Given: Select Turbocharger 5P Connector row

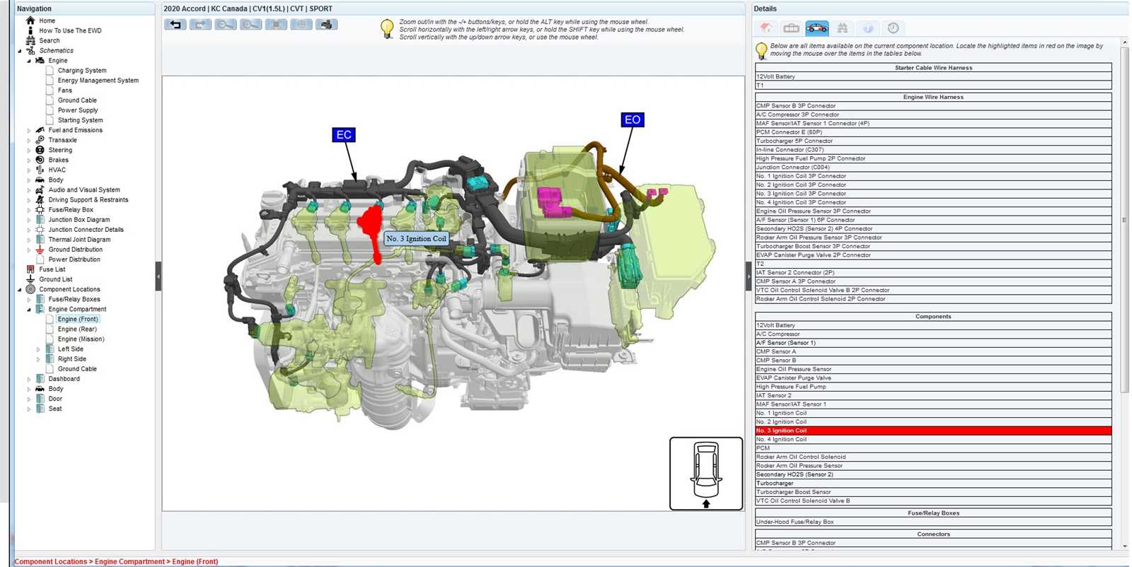Looking at the screenshot, I should (x=933, y=141).
